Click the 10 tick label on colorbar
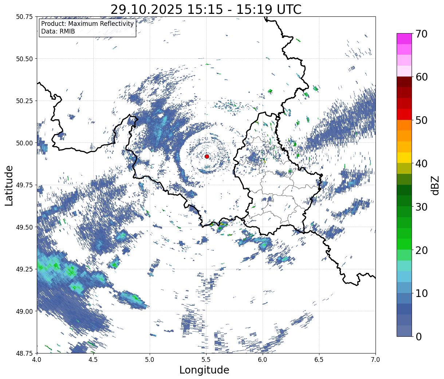 (421, 293)
